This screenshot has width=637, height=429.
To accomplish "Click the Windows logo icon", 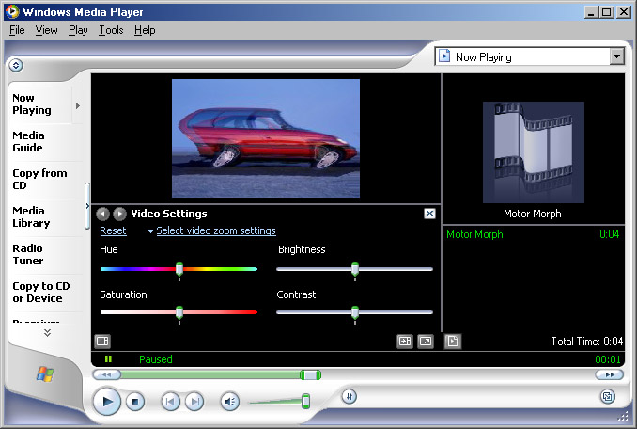I will tap(45, 374).
